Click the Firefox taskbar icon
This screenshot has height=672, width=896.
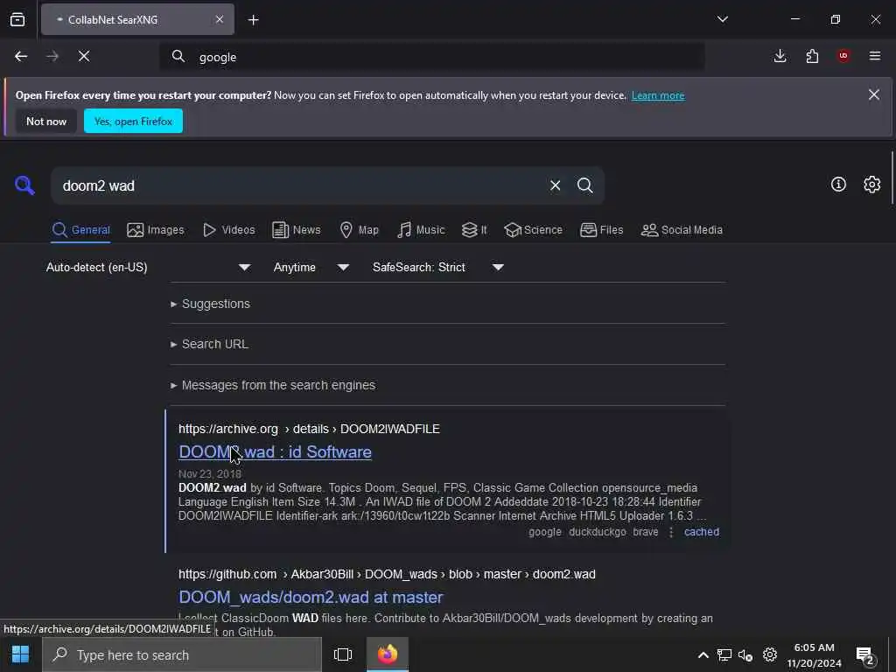[388, 654]
